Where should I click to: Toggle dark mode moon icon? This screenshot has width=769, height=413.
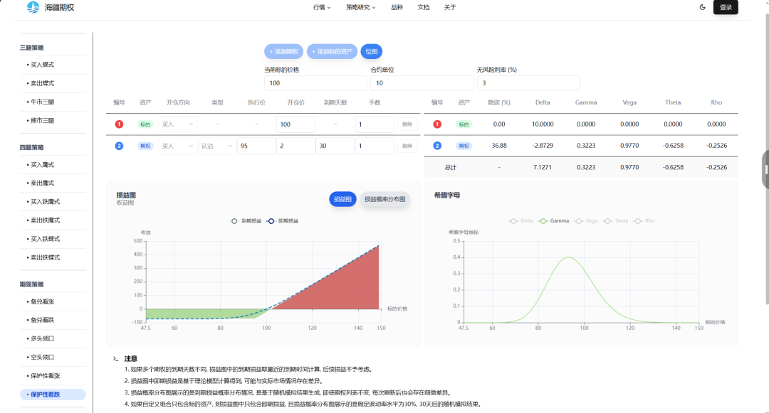(703, 7)
